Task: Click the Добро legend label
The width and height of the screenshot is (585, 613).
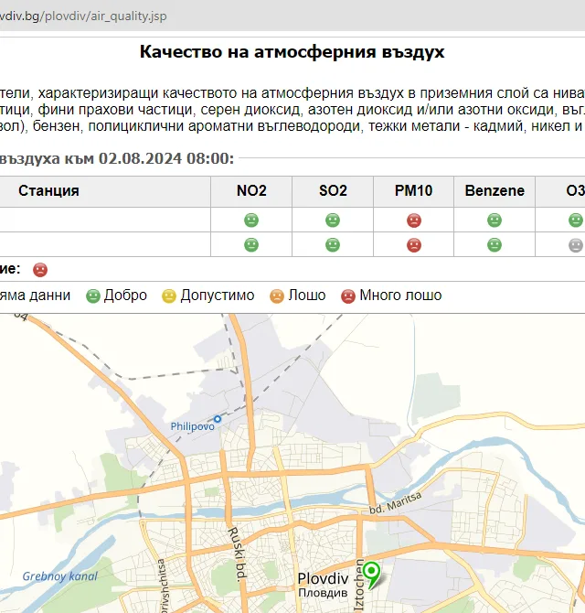Action: click(125, 296)
